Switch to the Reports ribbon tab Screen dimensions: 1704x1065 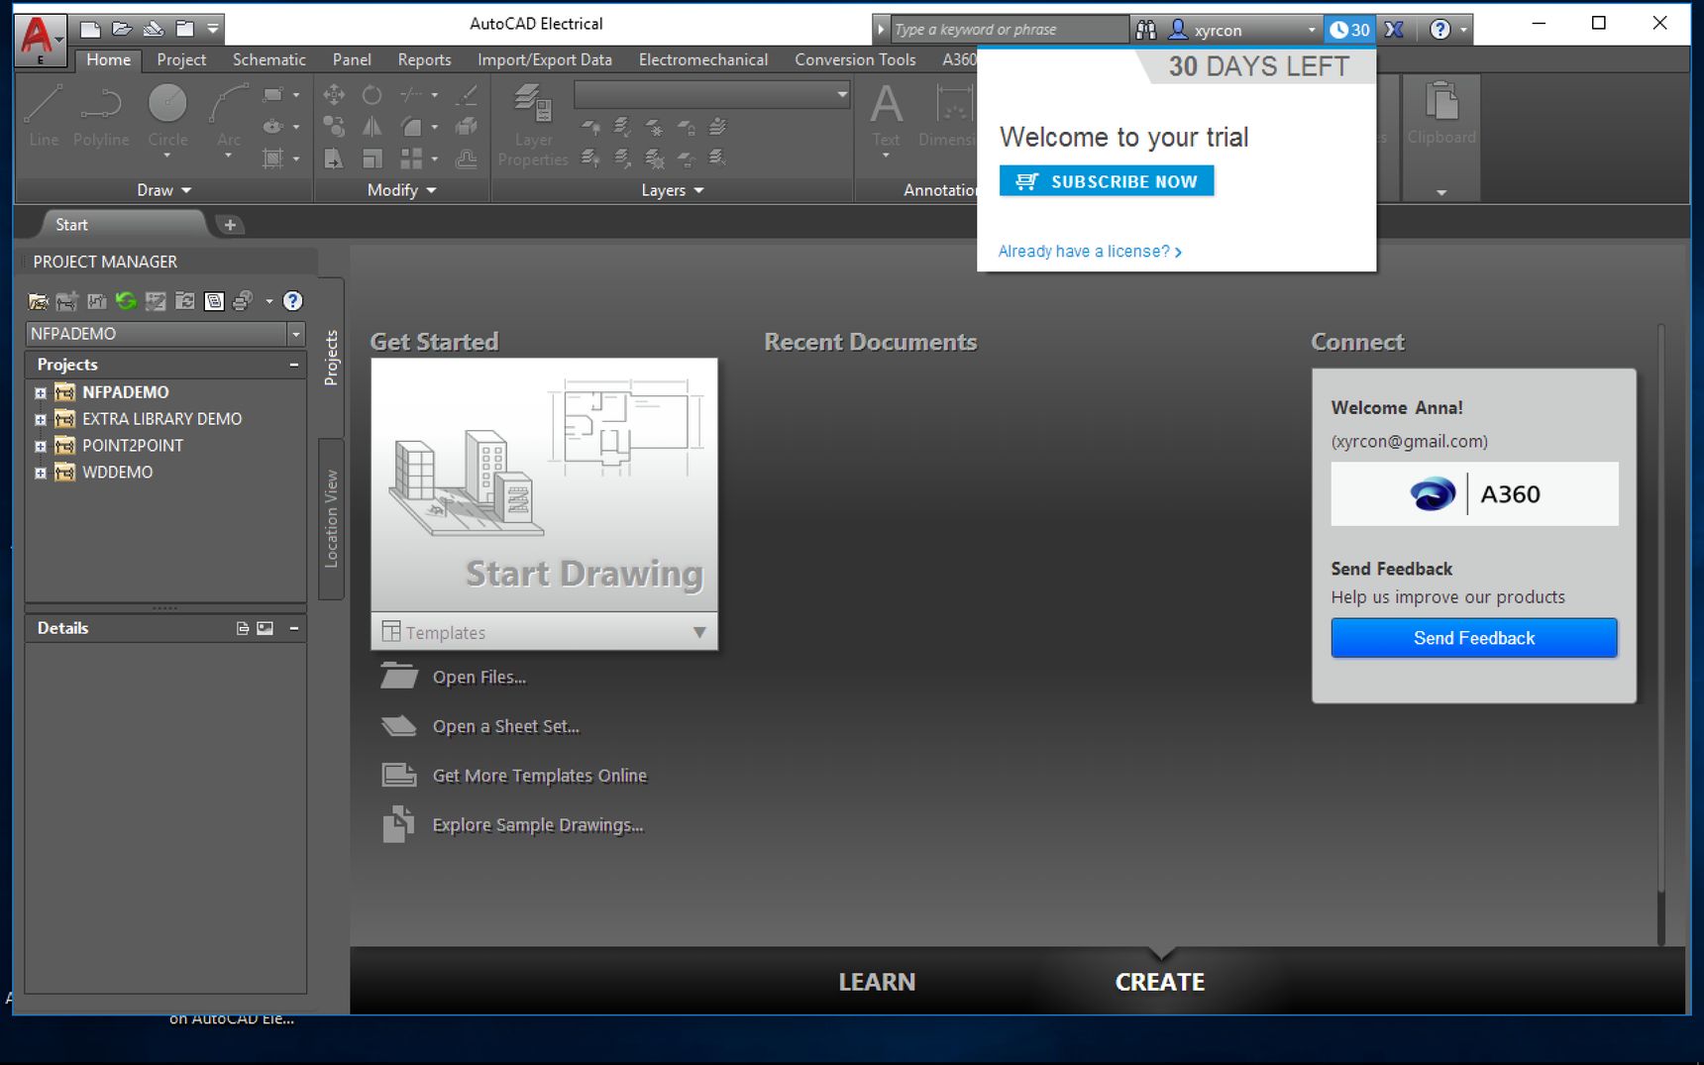click(424, 59)
